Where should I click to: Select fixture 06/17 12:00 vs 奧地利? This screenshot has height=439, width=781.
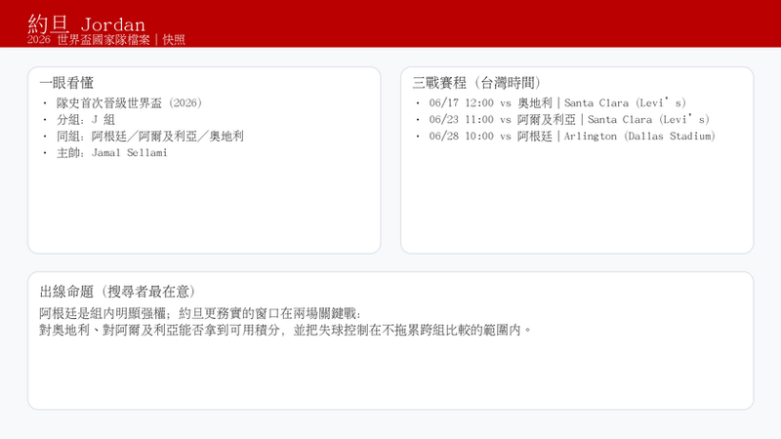pos(557,103)
